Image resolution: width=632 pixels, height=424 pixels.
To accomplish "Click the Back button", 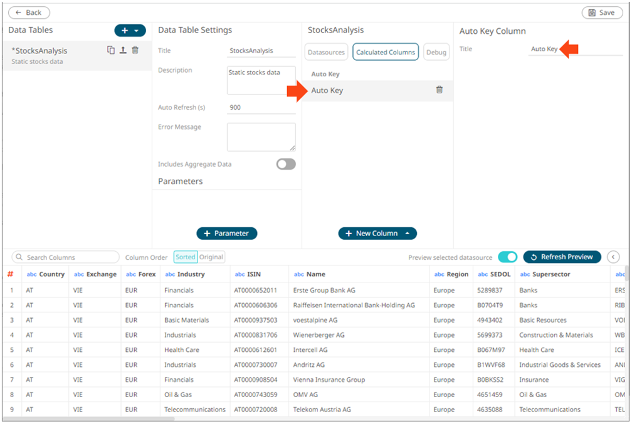I will point(29,13).
